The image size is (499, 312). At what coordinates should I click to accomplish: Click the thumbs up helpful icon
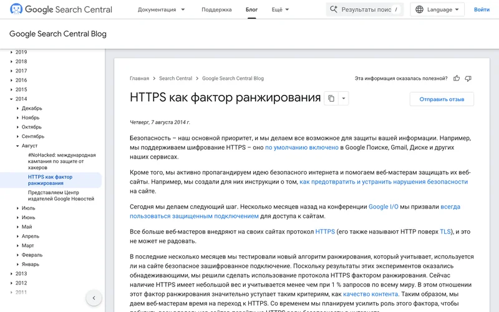[x=457, y=79]
